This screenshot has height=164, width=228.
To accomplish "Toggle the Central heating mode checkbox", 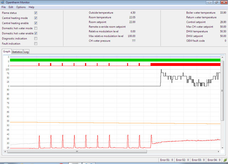I will pos(36,18).
